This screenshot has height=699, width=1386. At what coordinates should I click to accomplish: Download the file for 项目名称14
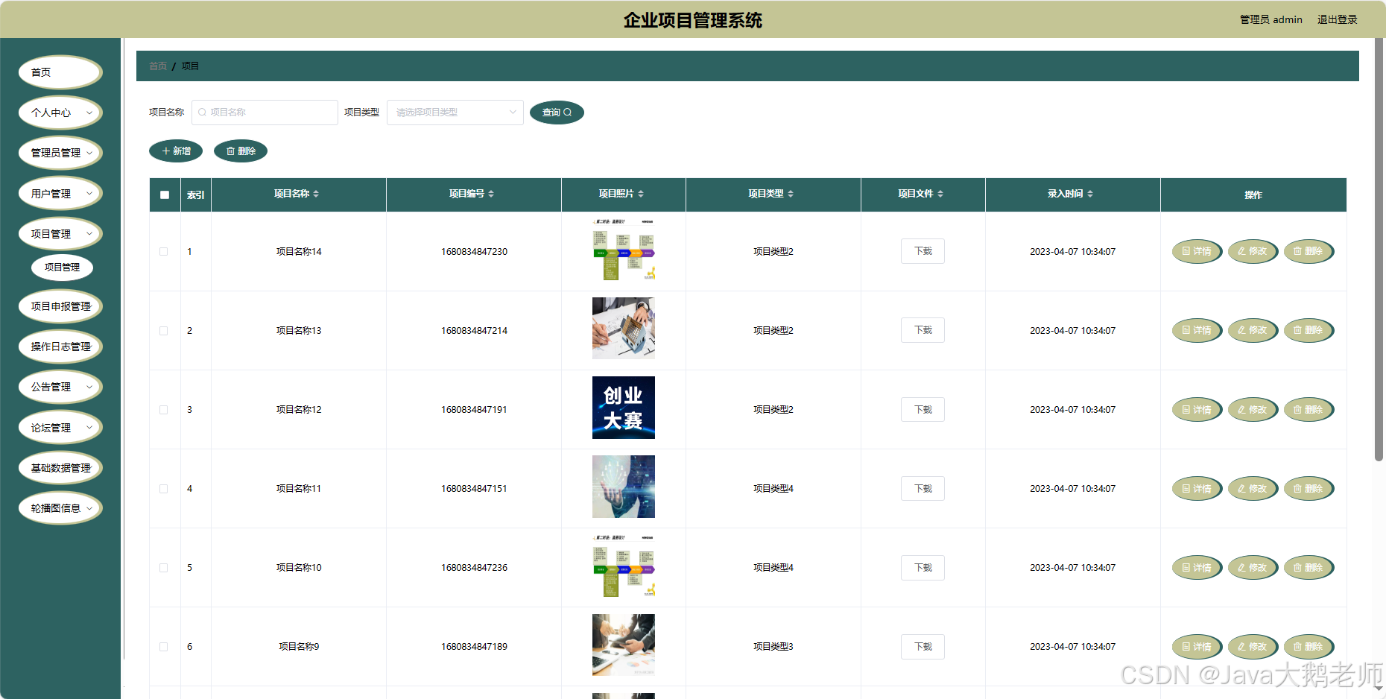pos(923,251)
